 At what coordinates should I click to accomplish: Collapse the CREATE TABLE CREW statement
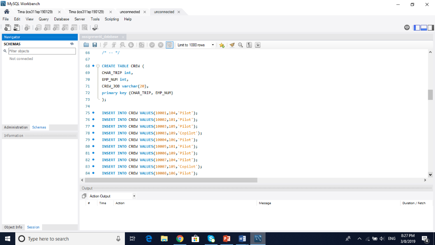98,66
